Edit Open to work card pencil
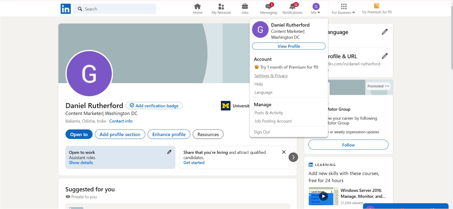Image resolution: width=453 pixels, height=209 pixels. [x=169, y=152]
